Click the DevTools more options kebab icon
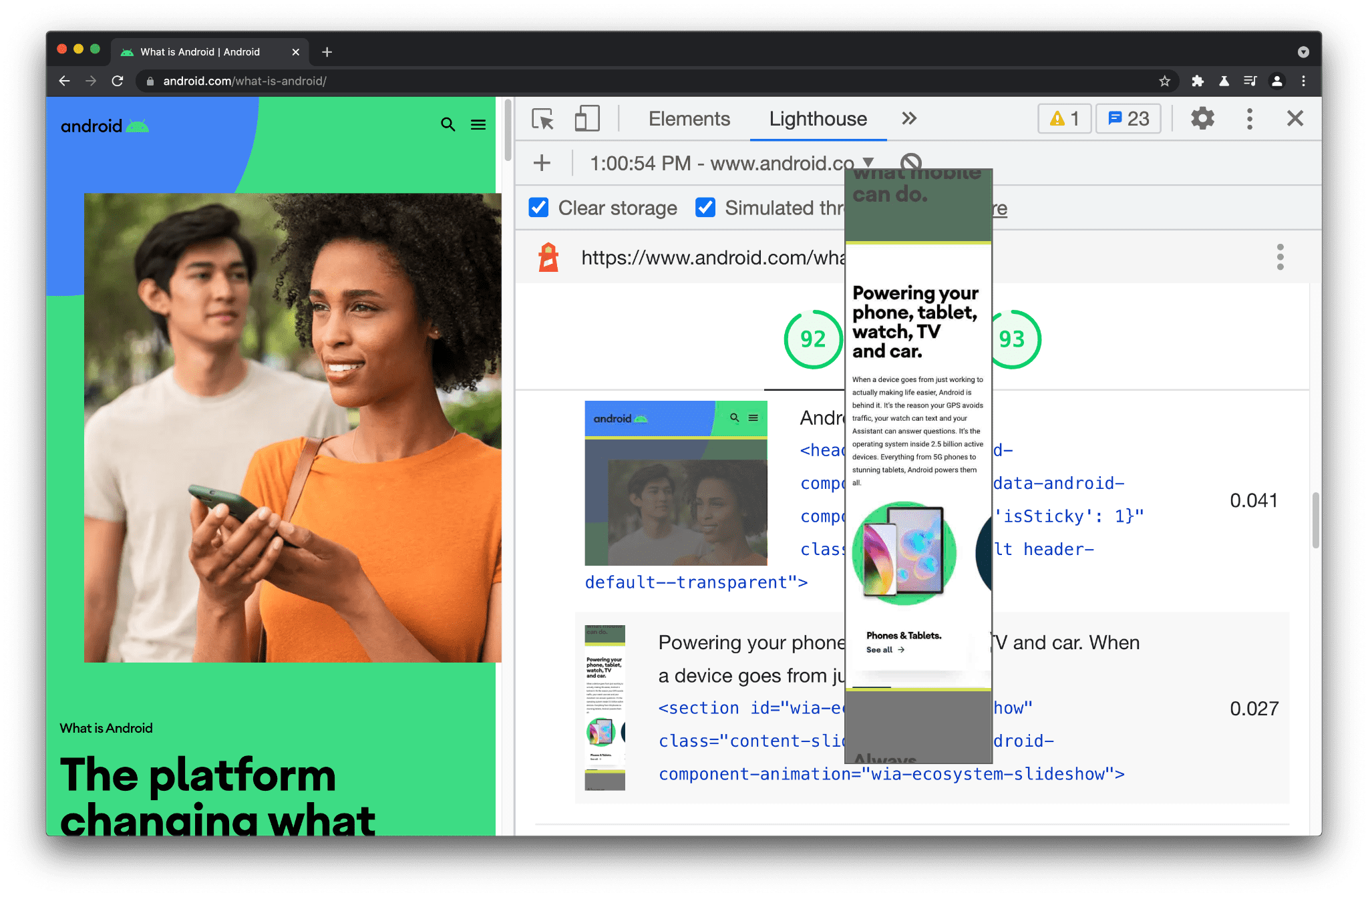 (x=1250, y=119)
